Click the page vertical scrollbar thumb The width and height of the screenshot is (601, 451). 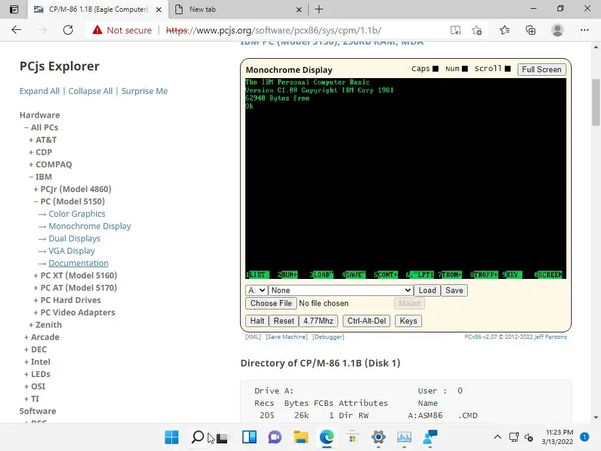pos(596,102)
